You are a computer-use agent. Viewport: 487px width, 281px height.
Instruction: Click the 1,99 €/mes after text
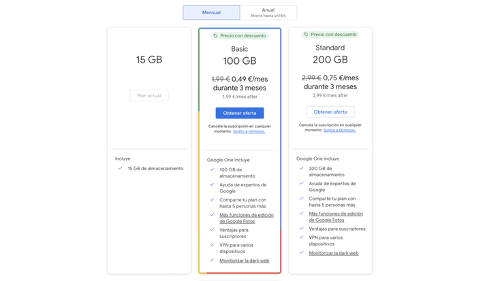click(240, 97)
